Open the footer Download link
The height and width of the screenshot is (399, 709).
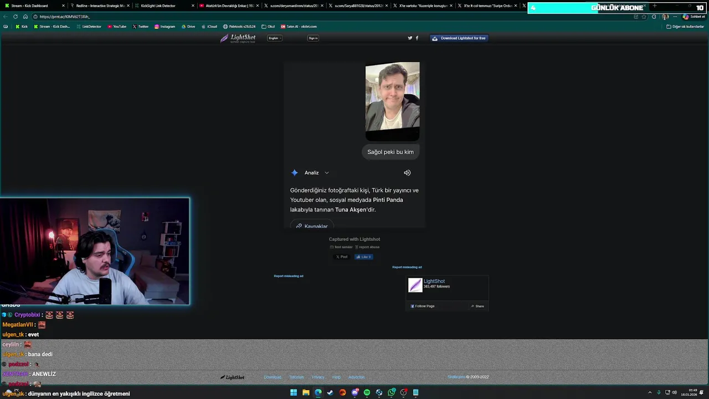pyautogui.click(x=273, y=377)
